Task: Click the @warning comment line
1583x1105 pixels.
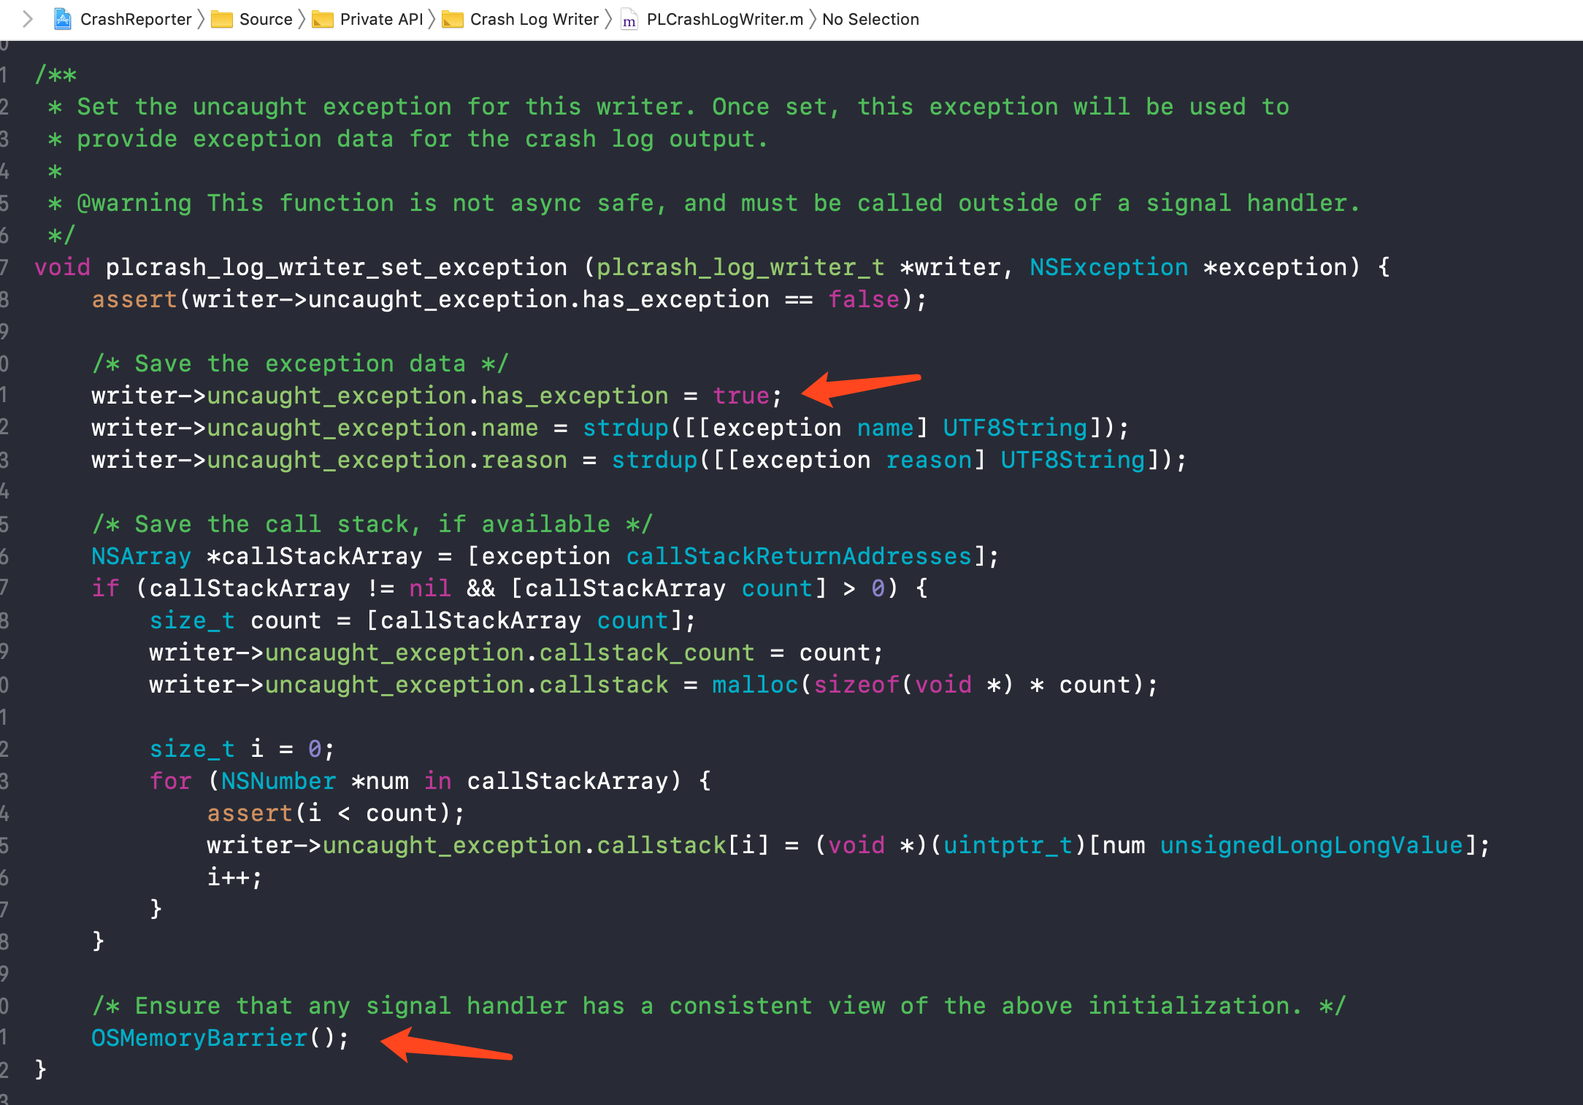Action: [705, 203]
